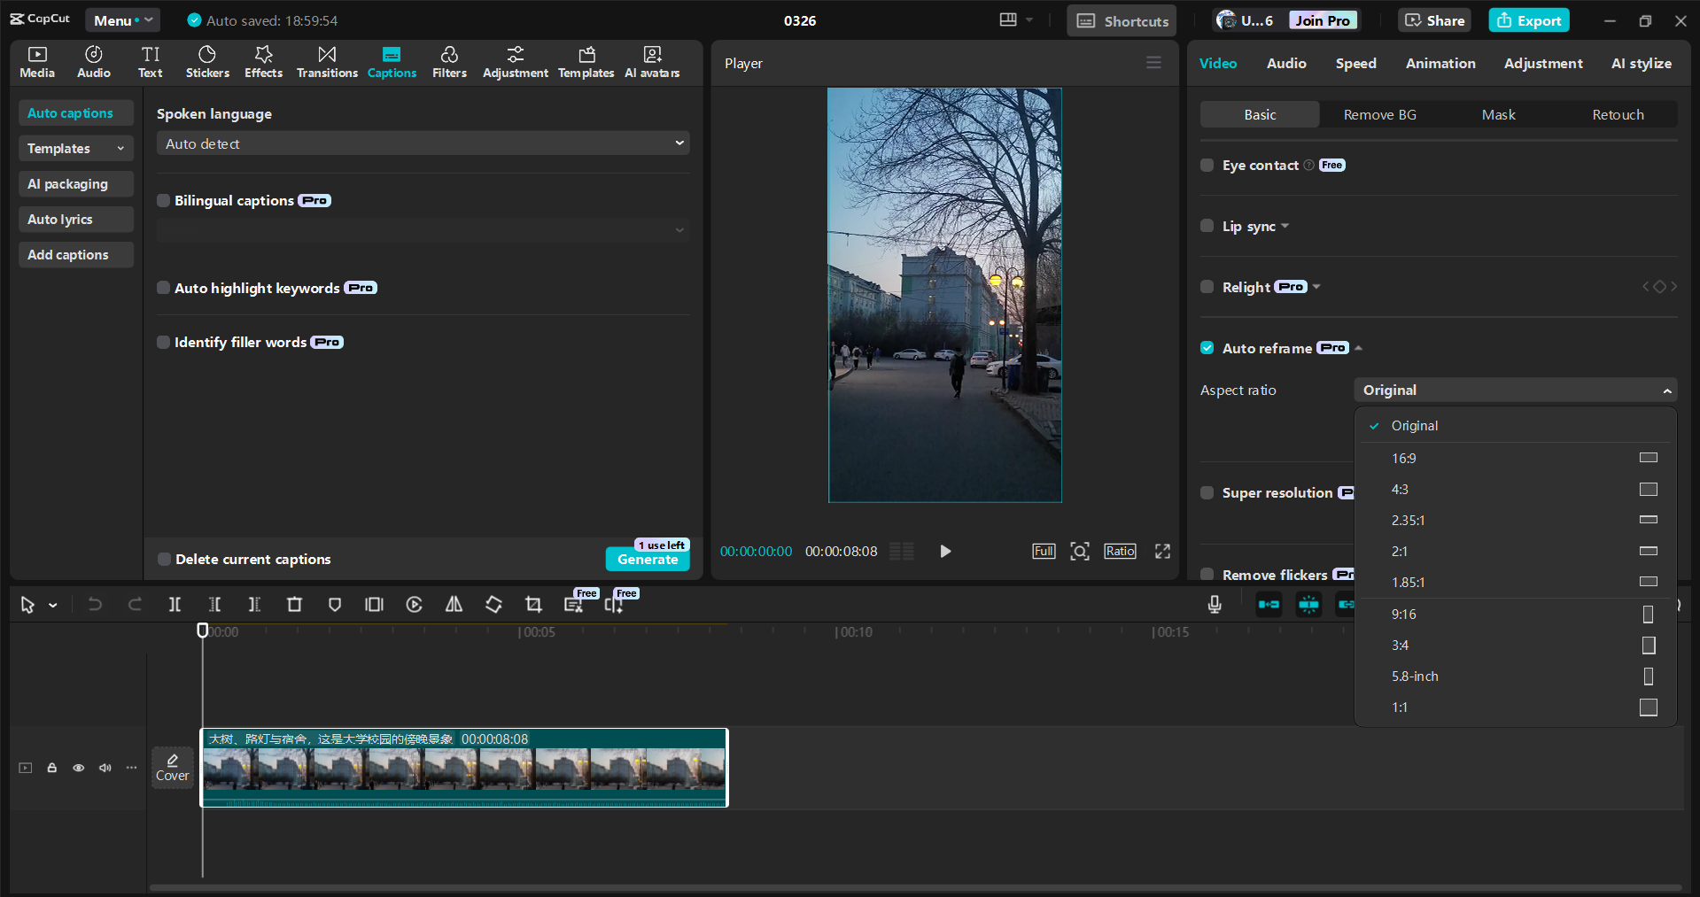Click the Generate captions button
The image size is (1700, 897).
(x=648, y=559)
